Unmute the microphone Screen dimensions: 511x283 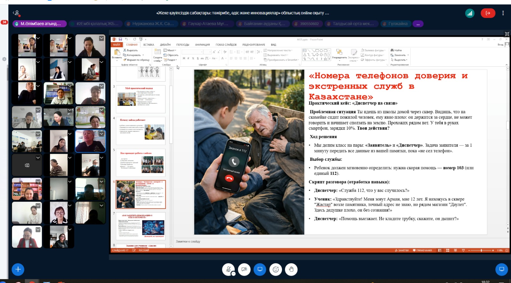click(x=228, y=269)
